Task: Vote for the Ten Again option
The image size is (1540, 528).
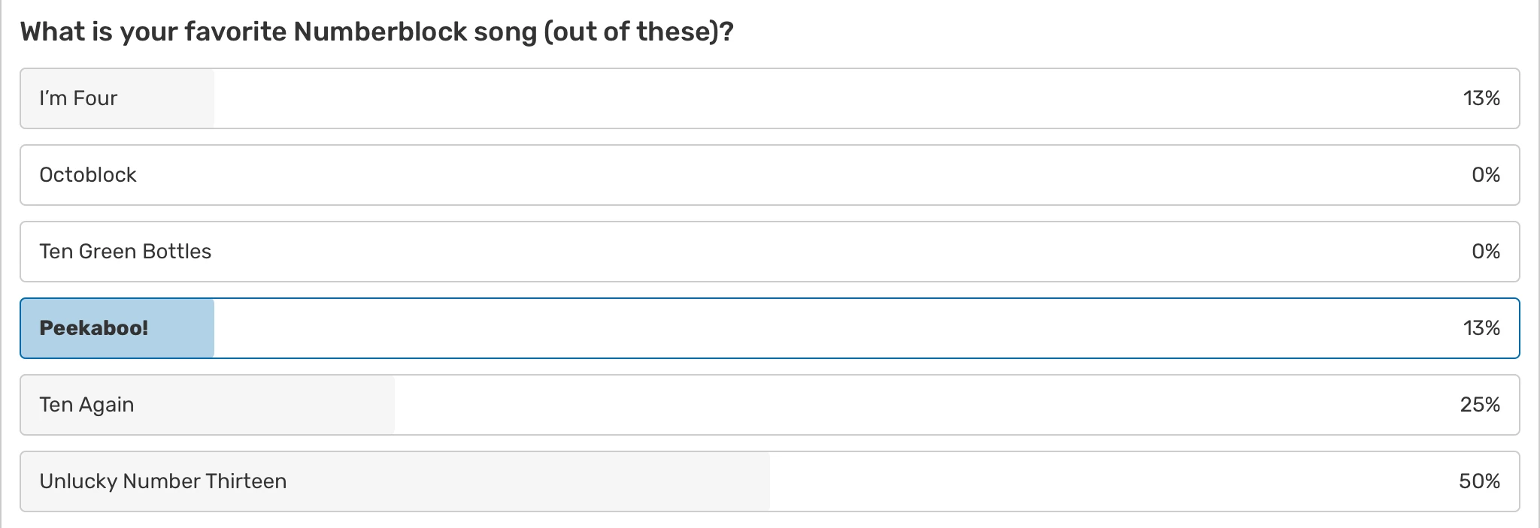Action: click(86, 405)
